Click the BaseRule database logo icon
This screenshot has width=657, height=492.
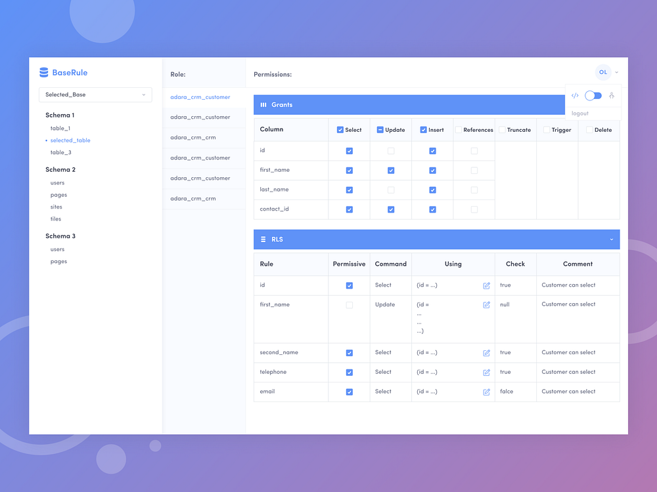pyautogui.click(x=43, y=72)
